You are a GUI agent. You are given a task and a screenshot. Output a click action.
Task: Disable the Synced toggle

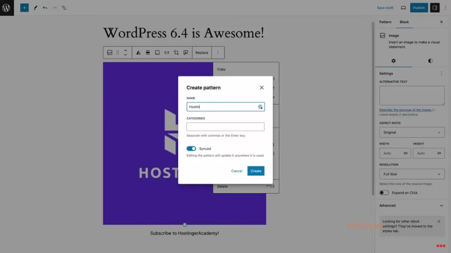coord(191,148)
